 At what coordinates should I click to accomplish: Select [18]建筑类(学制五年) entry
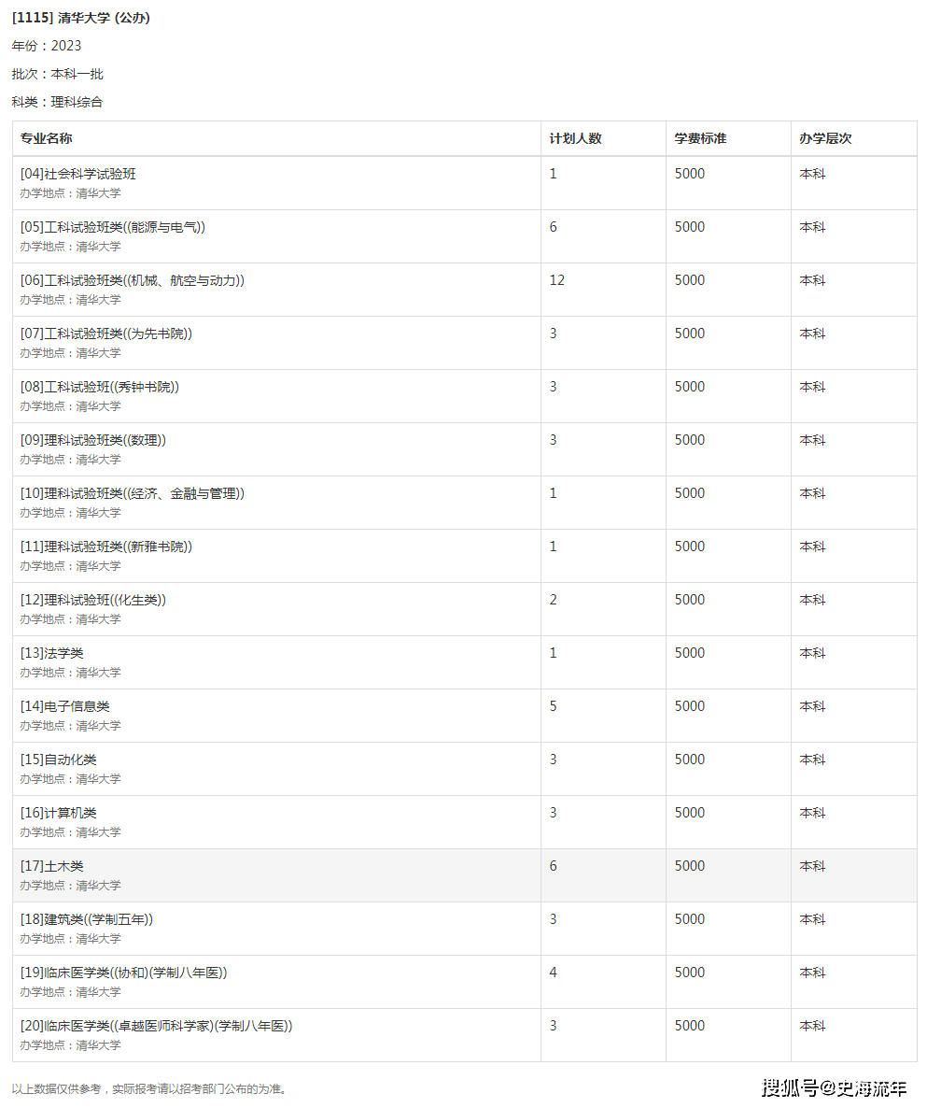[86, 919]
